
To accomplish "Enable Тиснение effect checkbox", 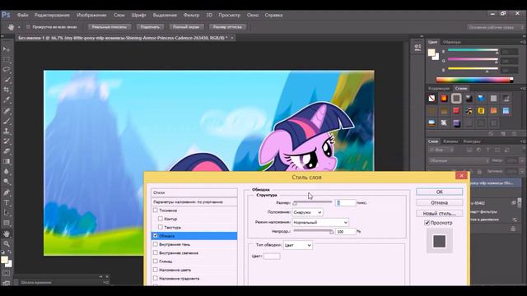I will 156,210.
